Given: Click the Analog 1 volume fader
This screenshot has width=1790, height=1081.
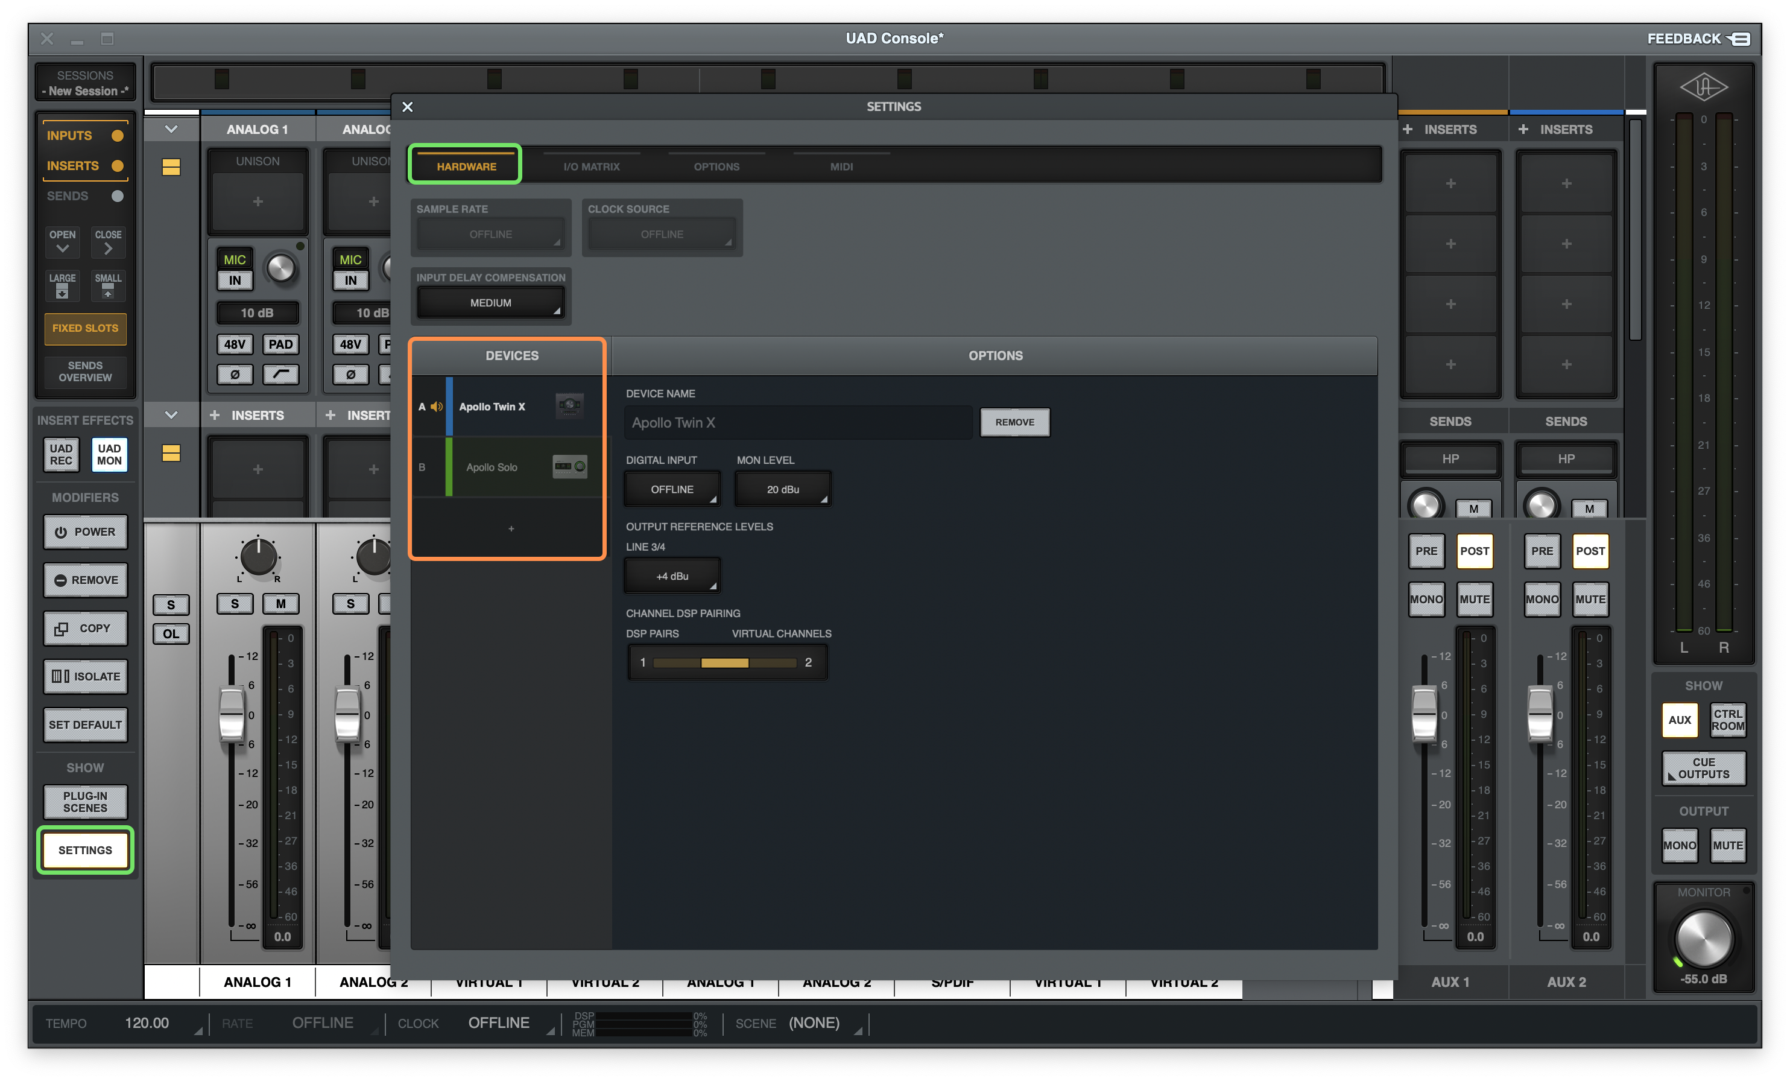Looking at the screenshot, I should [x=232, y=715].
